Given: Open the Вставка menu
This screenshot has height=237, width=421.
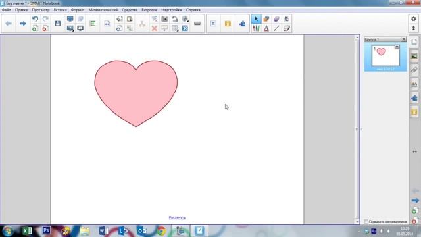Looking at the screenshot, I should [x=60, y=10].
